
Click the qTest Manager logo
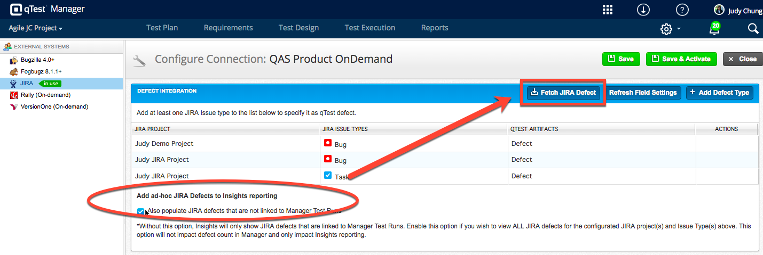point(47,9)
